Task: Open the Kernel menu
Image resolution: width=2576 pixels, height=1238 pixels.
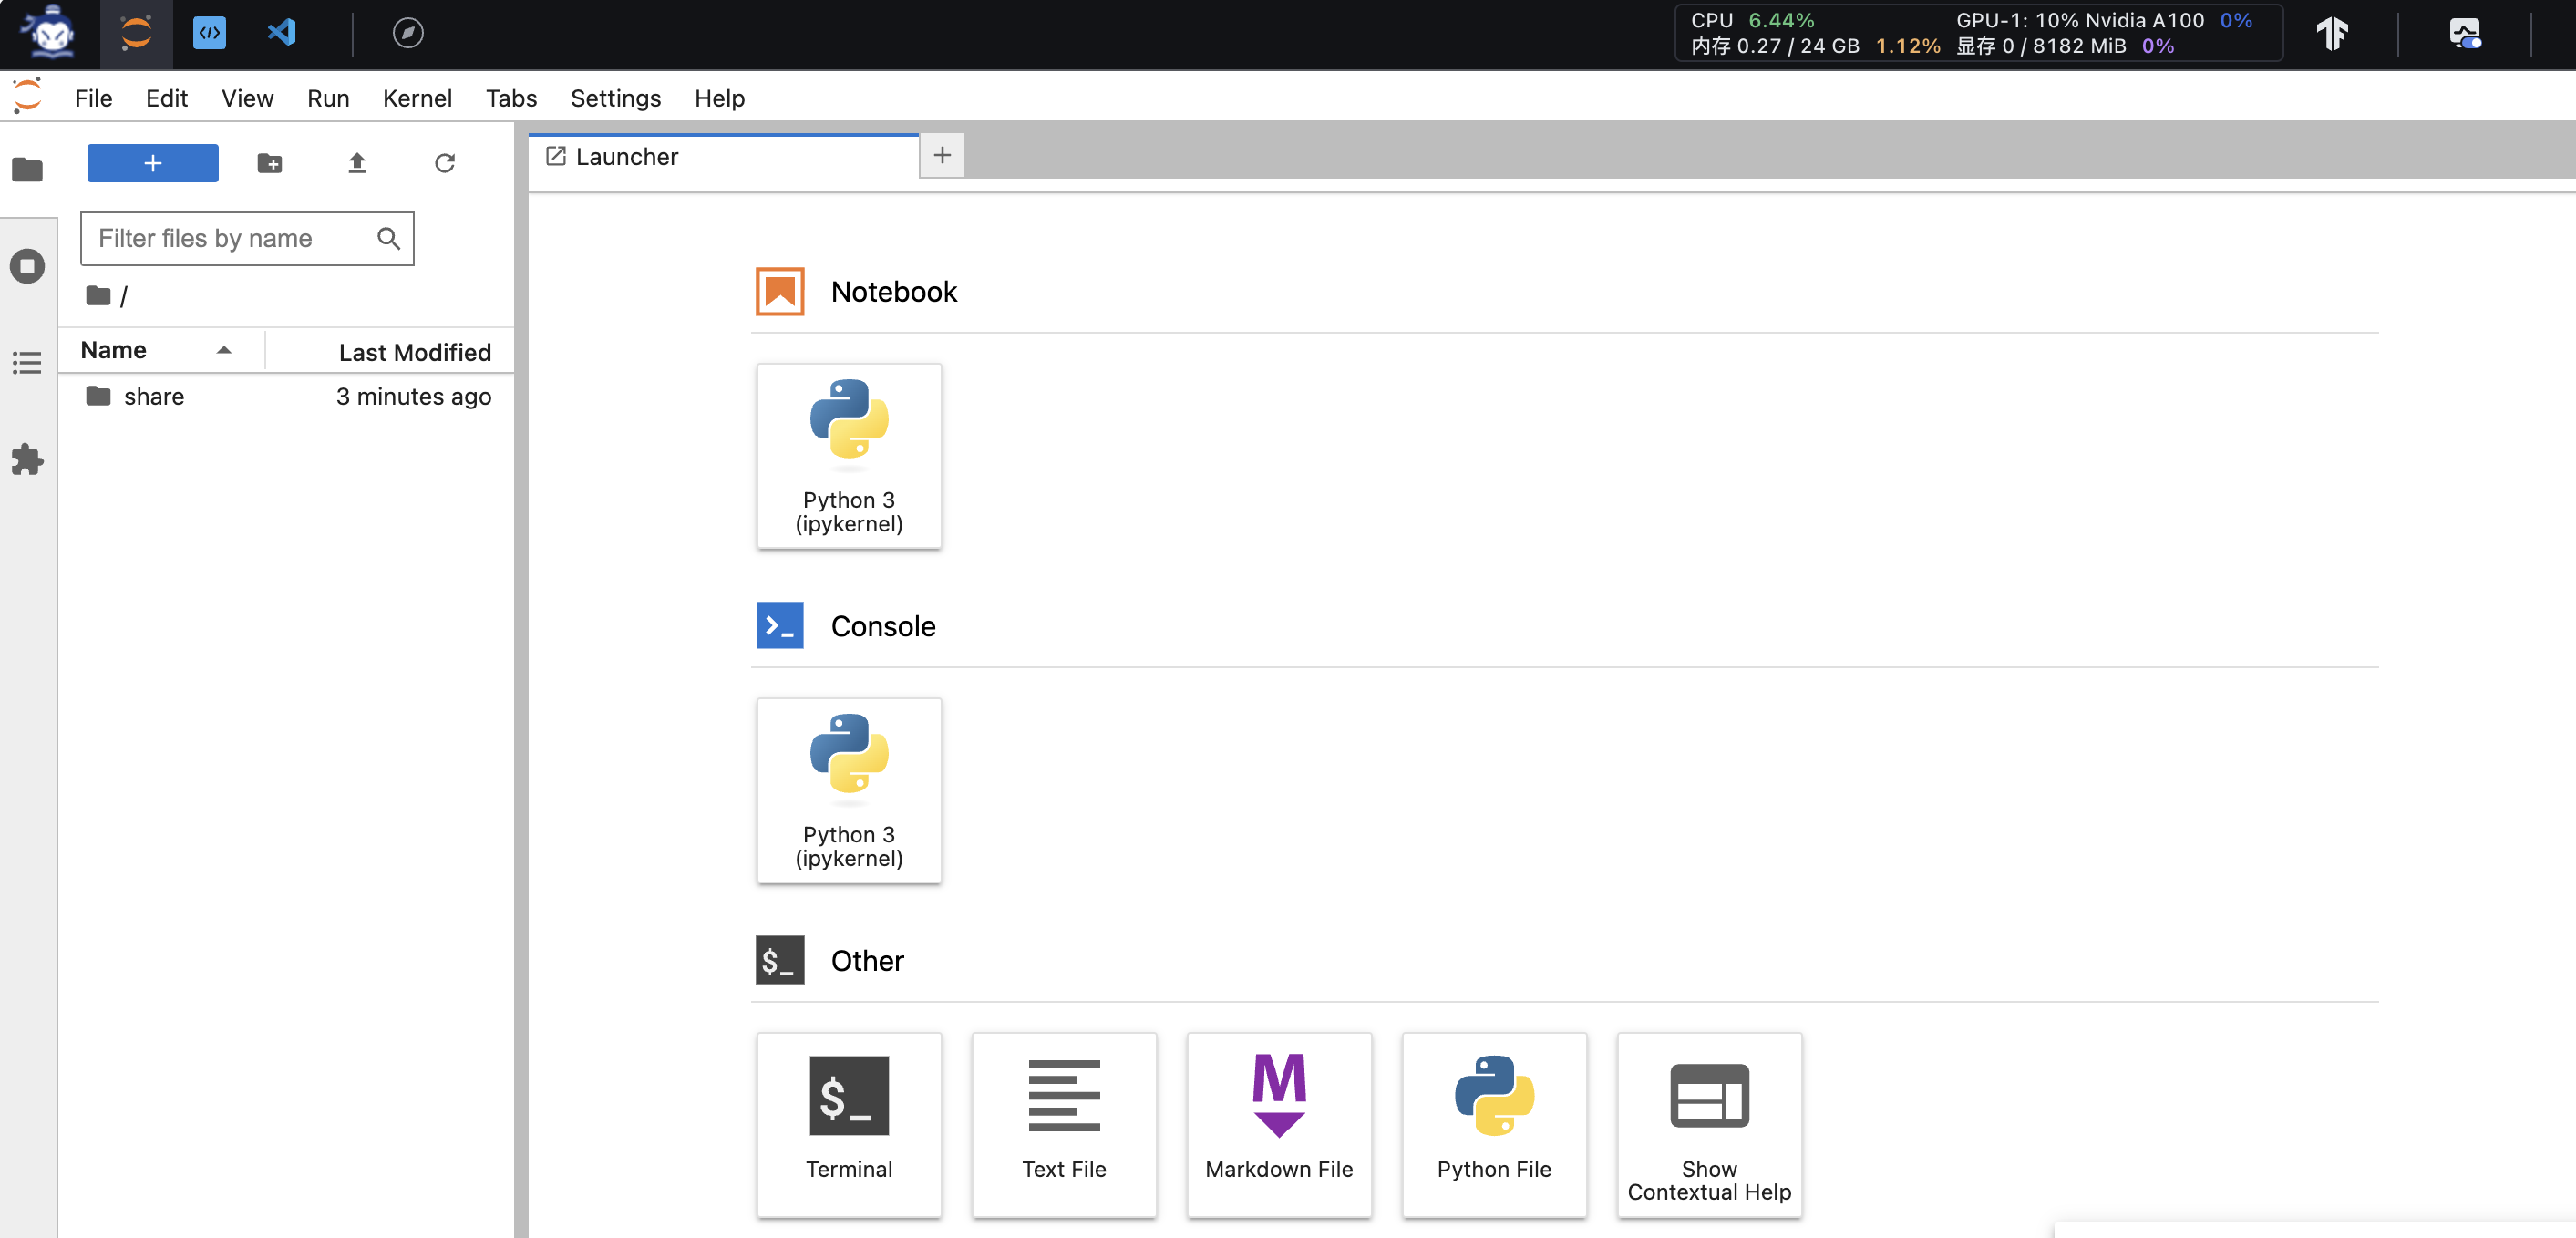Action: pyautogui.click(x=417, y=98)
